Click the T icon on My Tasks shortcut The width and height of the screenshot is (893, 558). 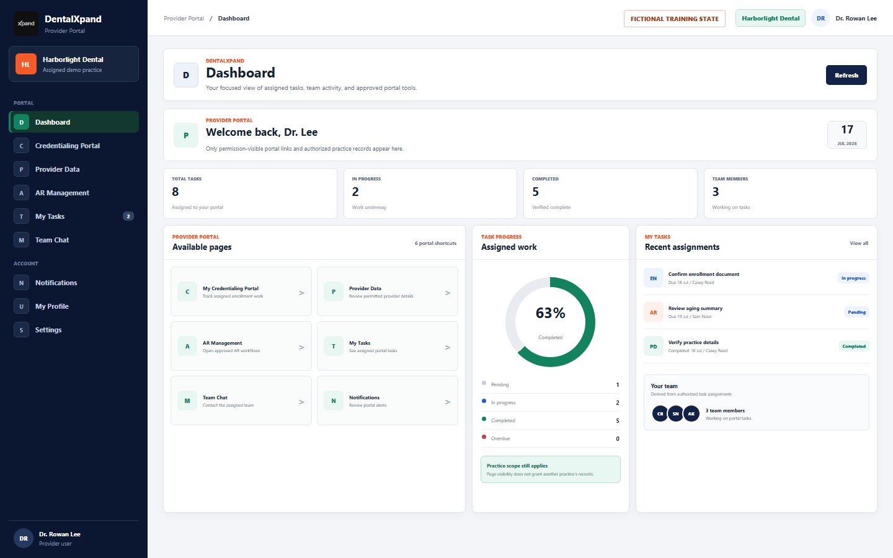click(x=334, y=346)
